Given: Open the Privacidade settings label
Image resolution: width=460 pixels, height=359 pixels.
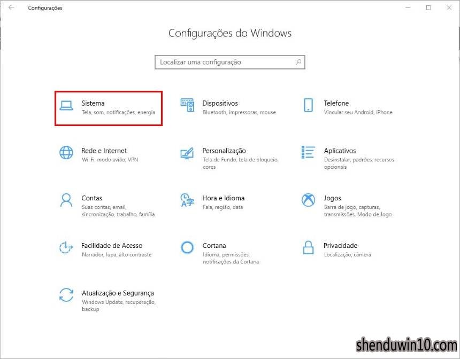Looking at the screenshot, I should tap(340, 246).
